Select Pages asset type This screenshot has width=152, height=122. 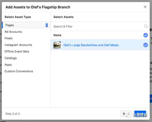tap(26, 25)
